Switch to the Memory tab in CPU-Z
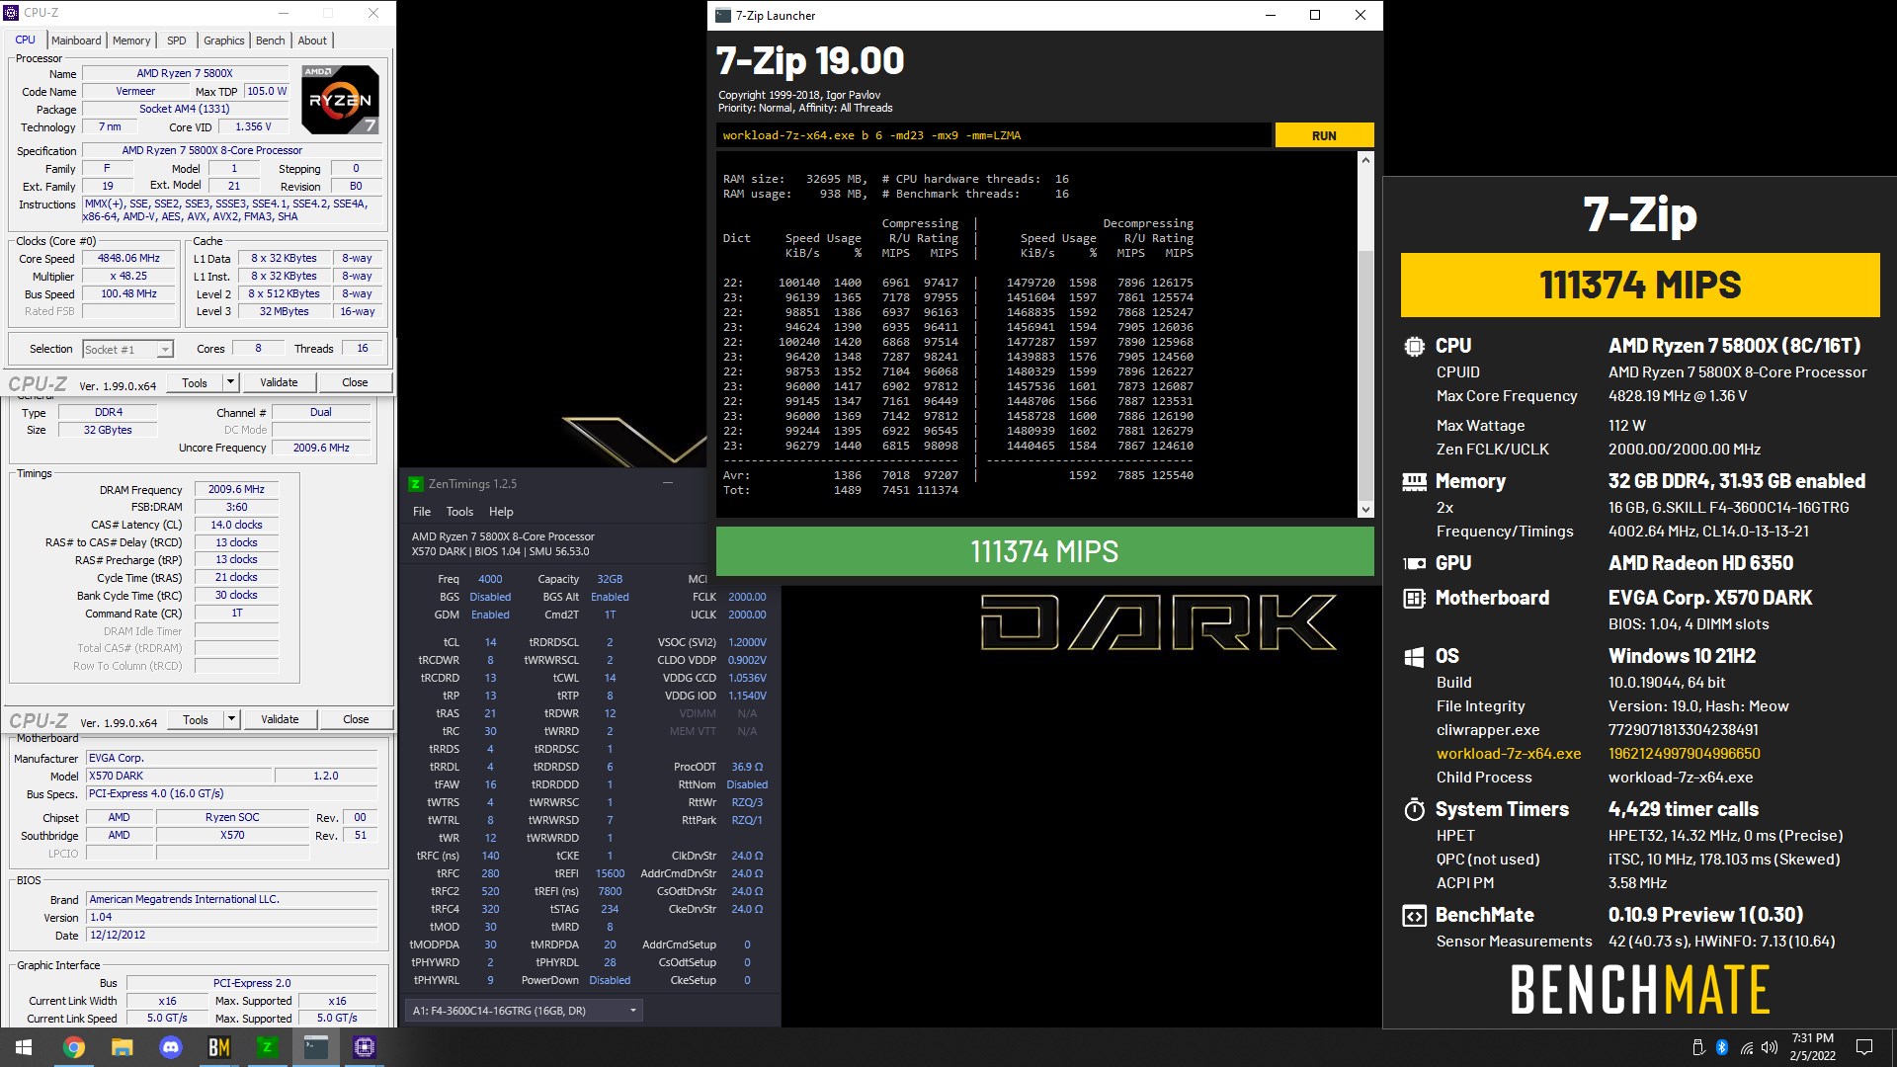The width and height of the screenshot is (1897, 1067). 131,41
